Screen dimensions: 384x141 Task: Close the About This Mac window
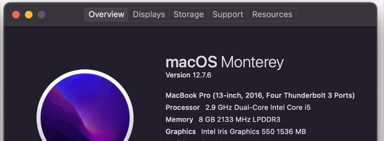16,15
